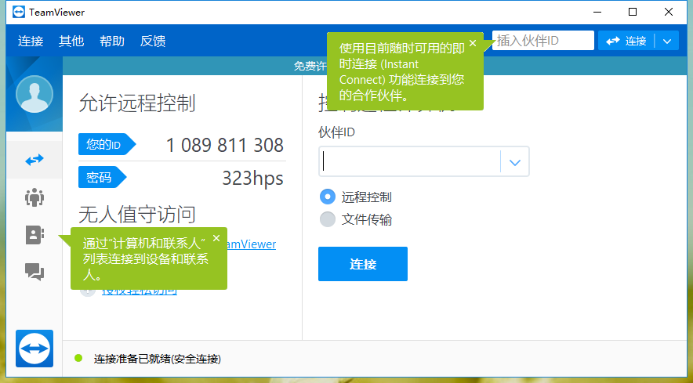Click the 密码 label
The width and height of the screenshot is (693, 383).
pyautogui.click(x=103, y=177)
